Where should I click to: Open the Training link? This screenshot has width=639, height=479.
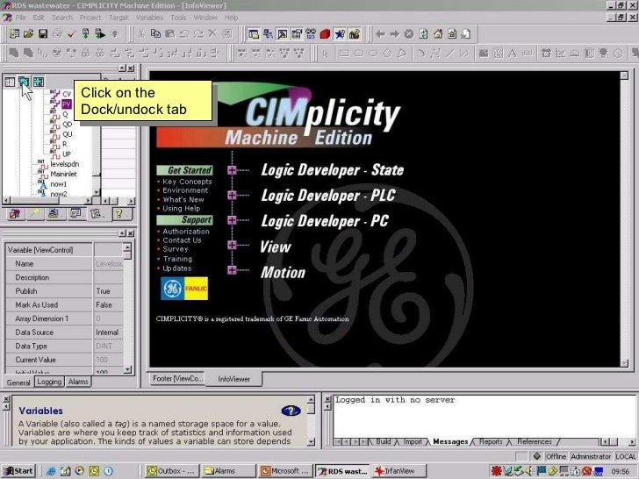pos(177,259)
